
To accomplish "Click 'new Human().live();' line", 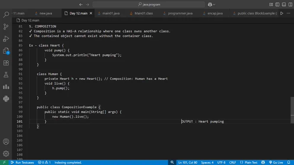I will (x=70, y=117).
